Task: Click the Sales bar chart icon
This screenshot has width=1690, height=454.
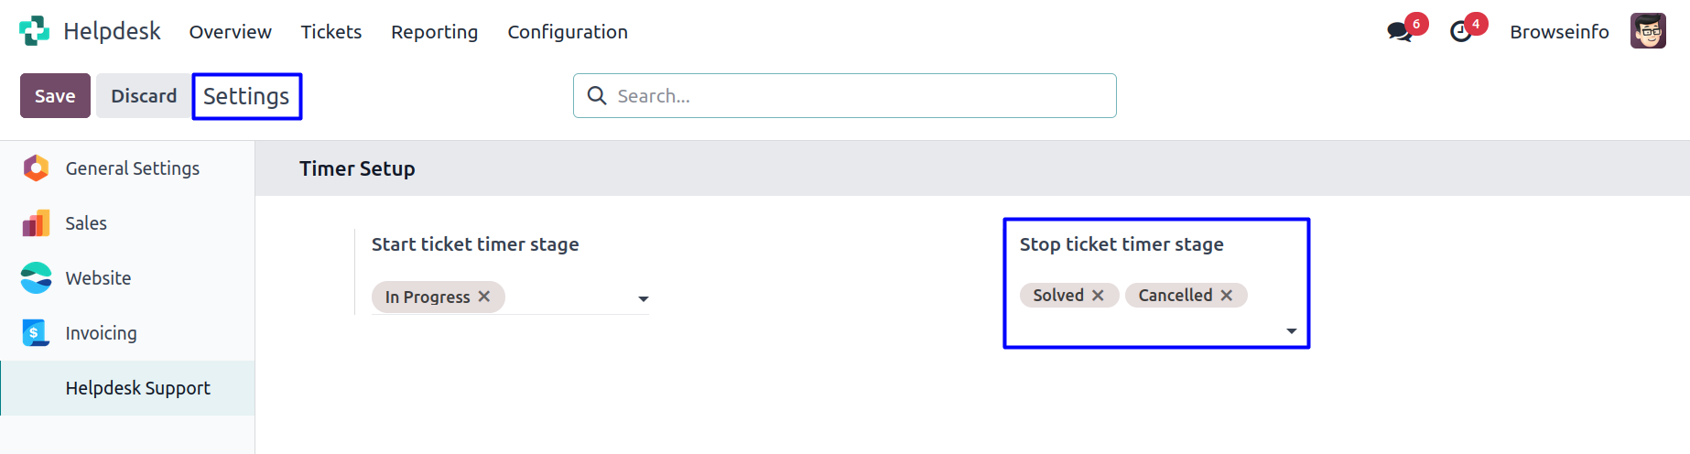Action: coord(36,223)
